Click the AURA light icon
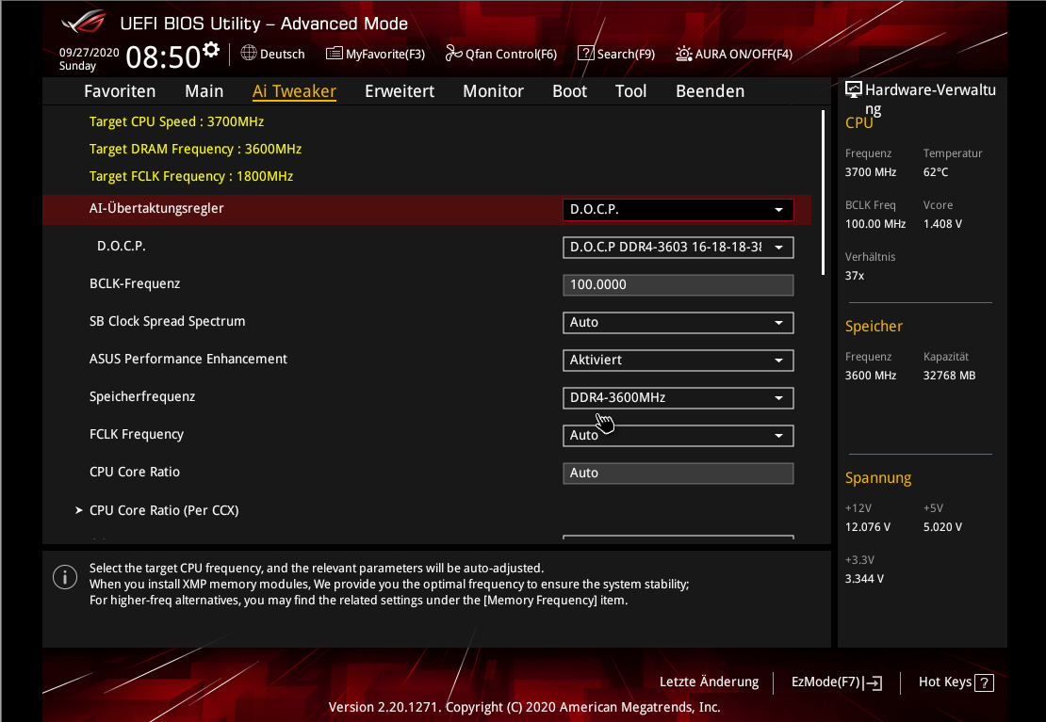Screen dimensions: 1046x722 coord(684,54)
